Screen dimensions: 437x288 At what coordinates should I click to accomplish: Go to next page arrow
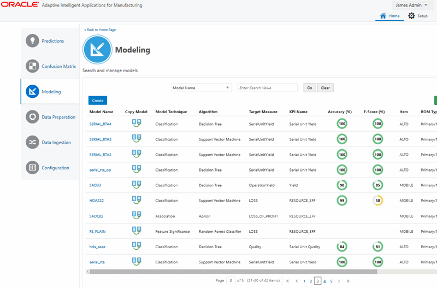tap(339, 281)
